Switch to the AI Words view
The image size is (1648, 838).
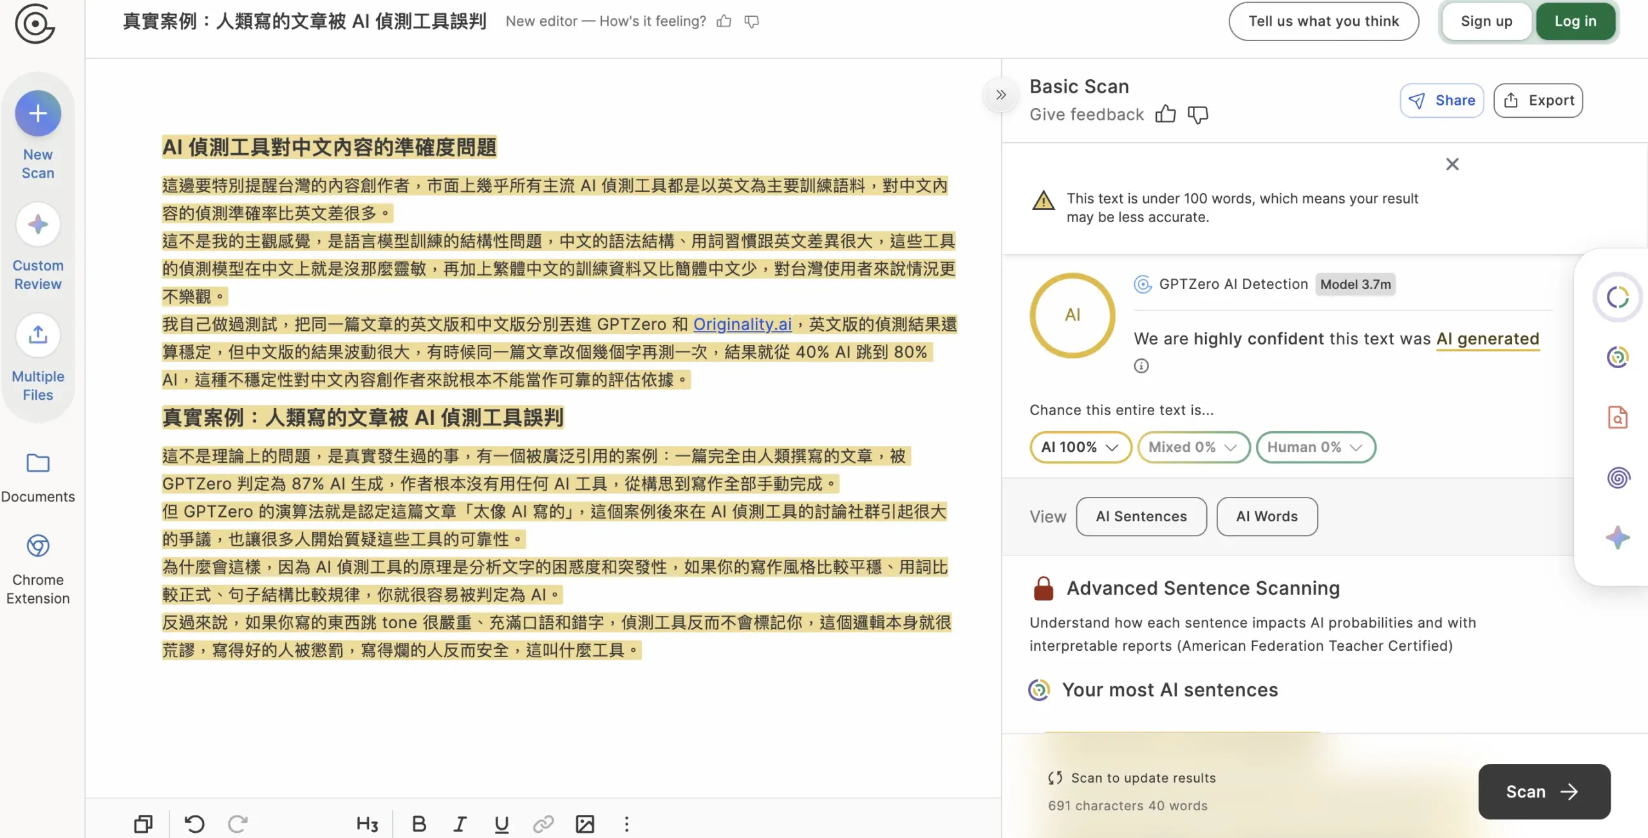click(1266, 516)
